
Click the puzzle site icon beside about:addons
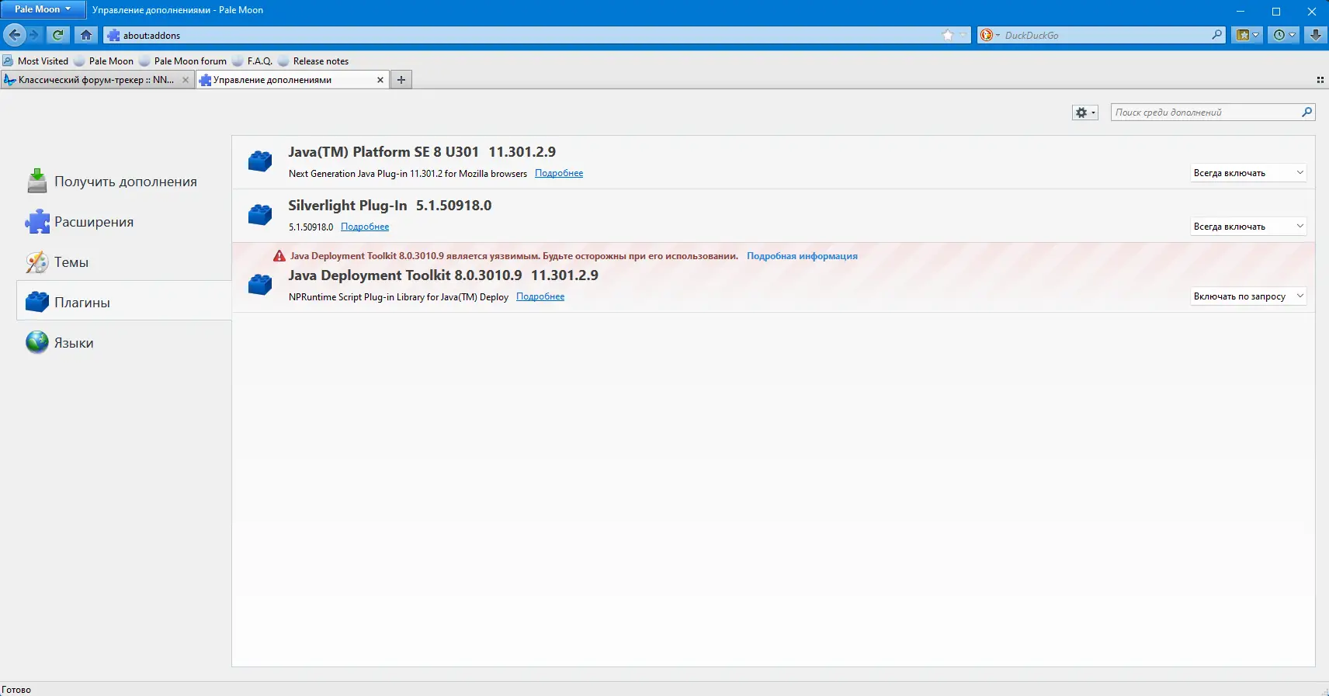[114, 35]
